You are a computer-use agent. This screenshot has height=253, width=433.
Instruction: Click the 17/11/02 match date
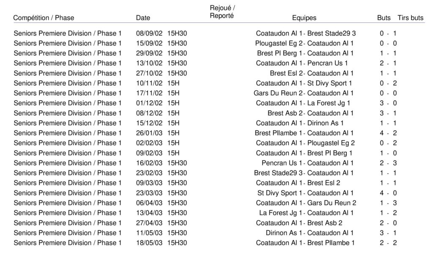(149, 93)
